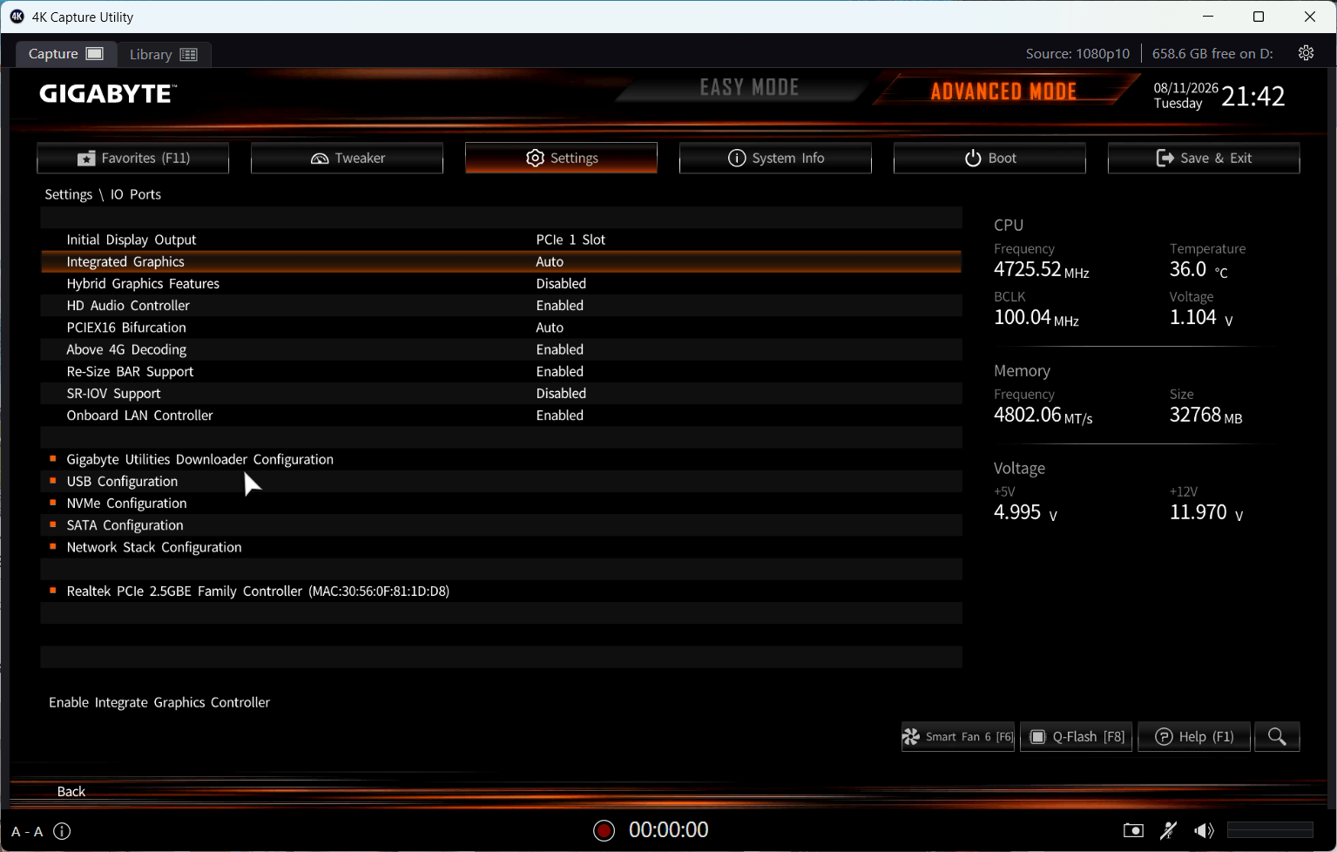The height and width of the screenshot is (852, 1337).
Task: Mute audio with speaker icon
Action: (x=1204, y=830)
